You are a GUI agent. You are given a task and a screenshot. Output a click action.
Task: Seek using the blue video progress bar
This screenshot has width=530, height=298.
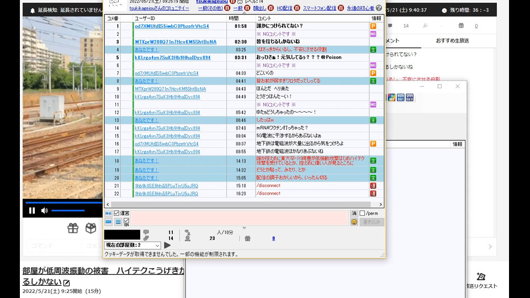[x=64, y=203]
